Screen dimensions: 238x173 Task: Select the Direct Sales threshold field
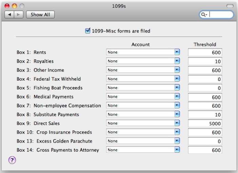(x=205, y=124)
